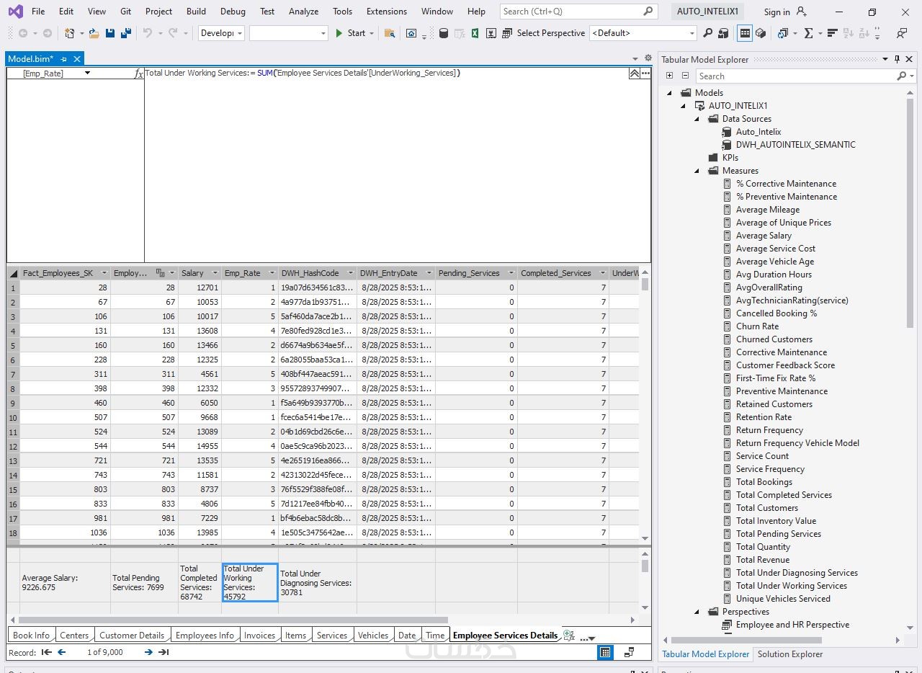
Task: Click Sign in link
Action: coord(776,12)
